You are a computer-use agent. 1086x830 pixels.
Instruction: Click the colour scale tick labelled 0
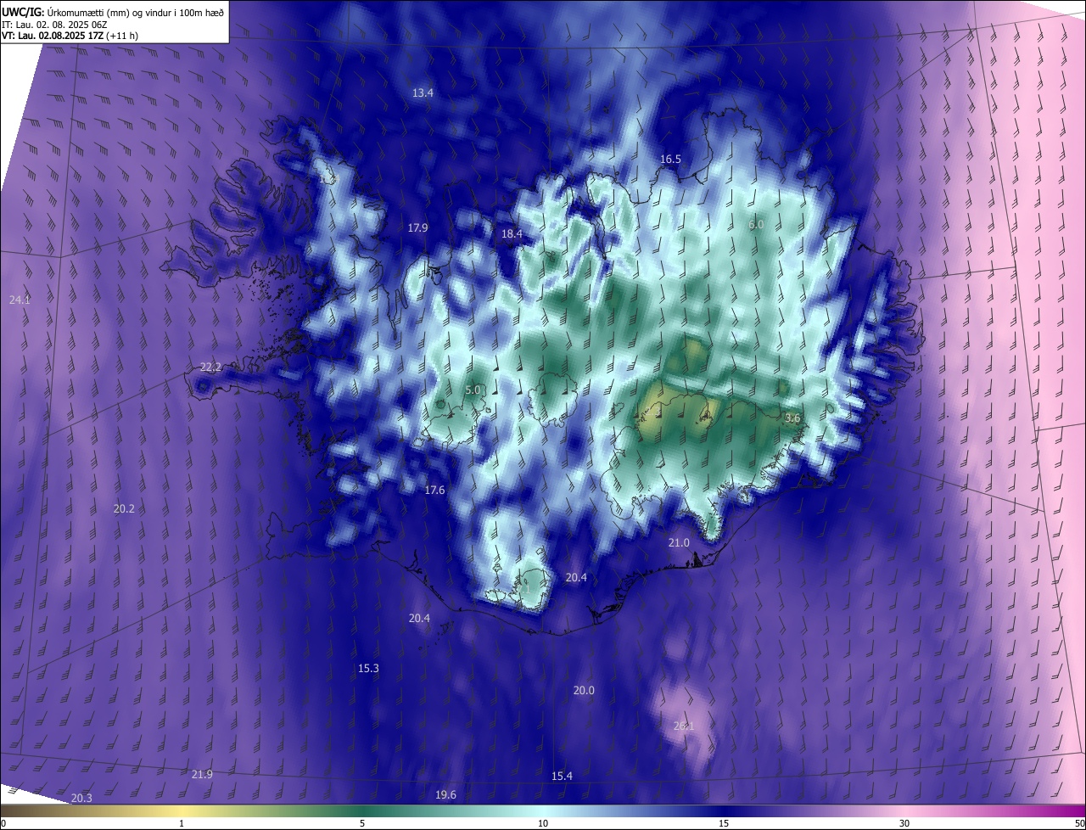click(x=3, y=823)
